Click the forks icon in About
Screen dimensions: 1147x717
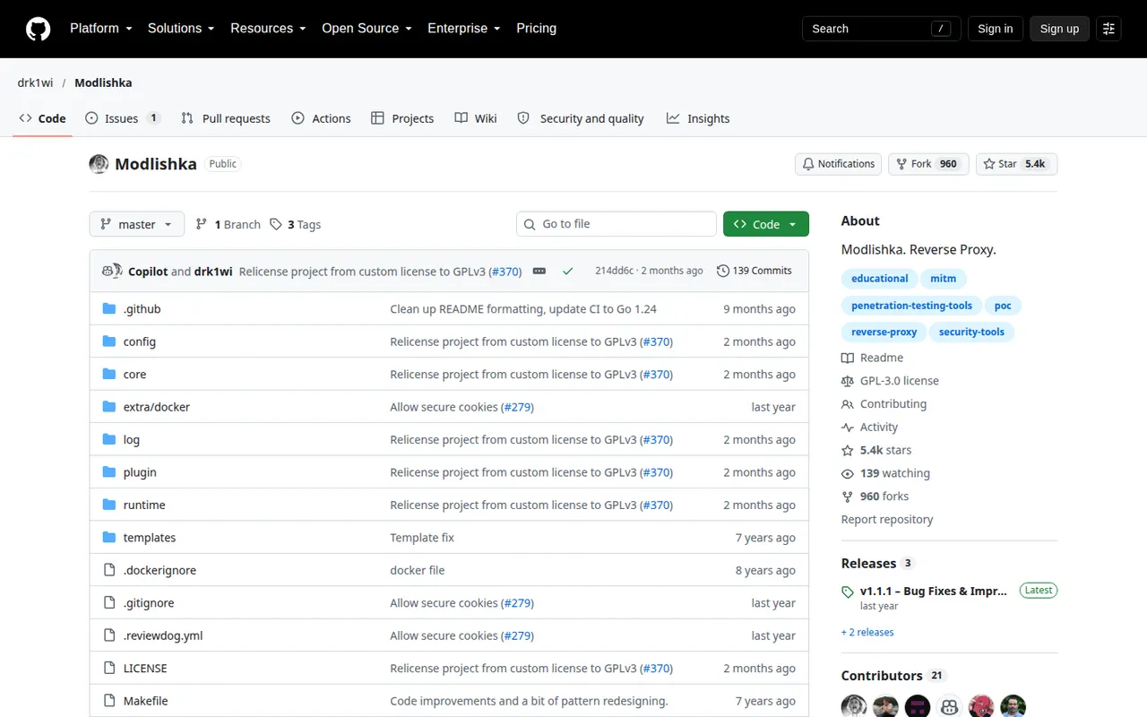coord(848,497)
